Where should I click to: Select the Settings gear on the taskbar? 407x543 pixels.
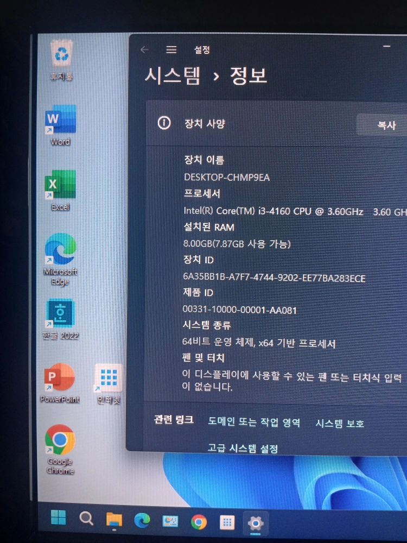(x=256, y=523)
